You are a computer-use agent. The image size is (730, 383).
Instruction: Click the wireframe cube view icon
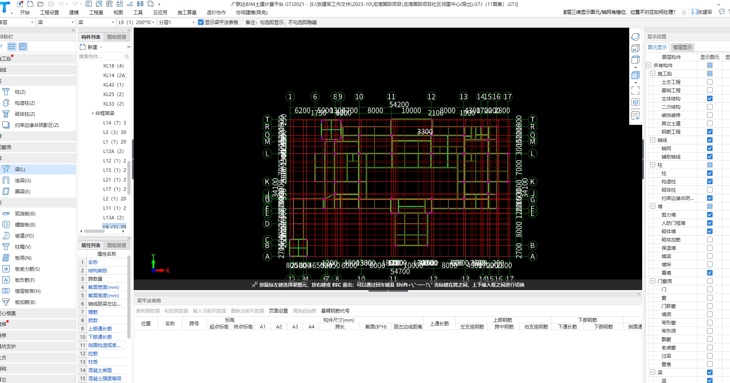coord(635,60)
